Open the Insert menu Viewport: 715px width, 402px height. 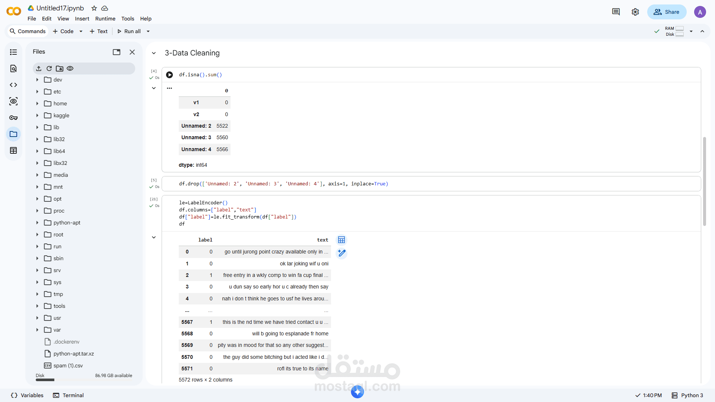pyautogui.click(x=82, y=19)
